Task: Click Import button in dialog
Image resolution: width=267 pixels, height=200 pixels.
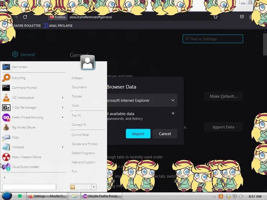Action: pos(138,134)
